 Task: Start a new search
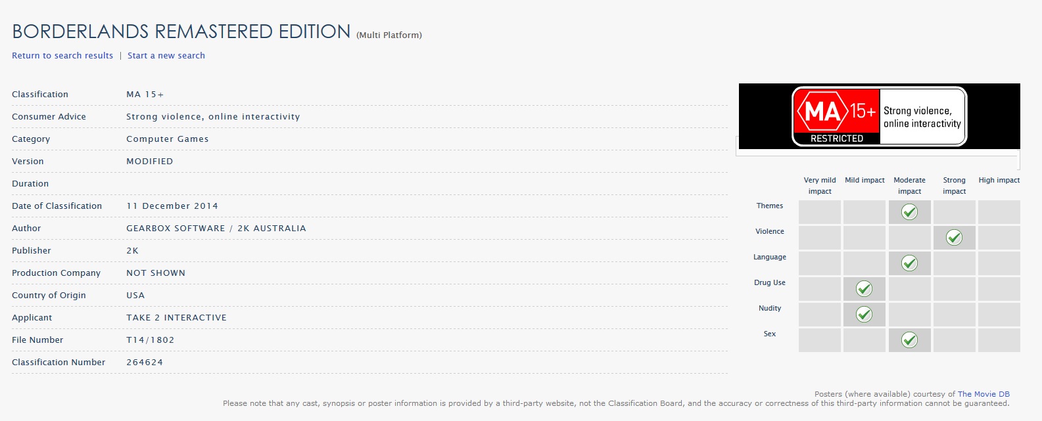[x=166, y=56]
